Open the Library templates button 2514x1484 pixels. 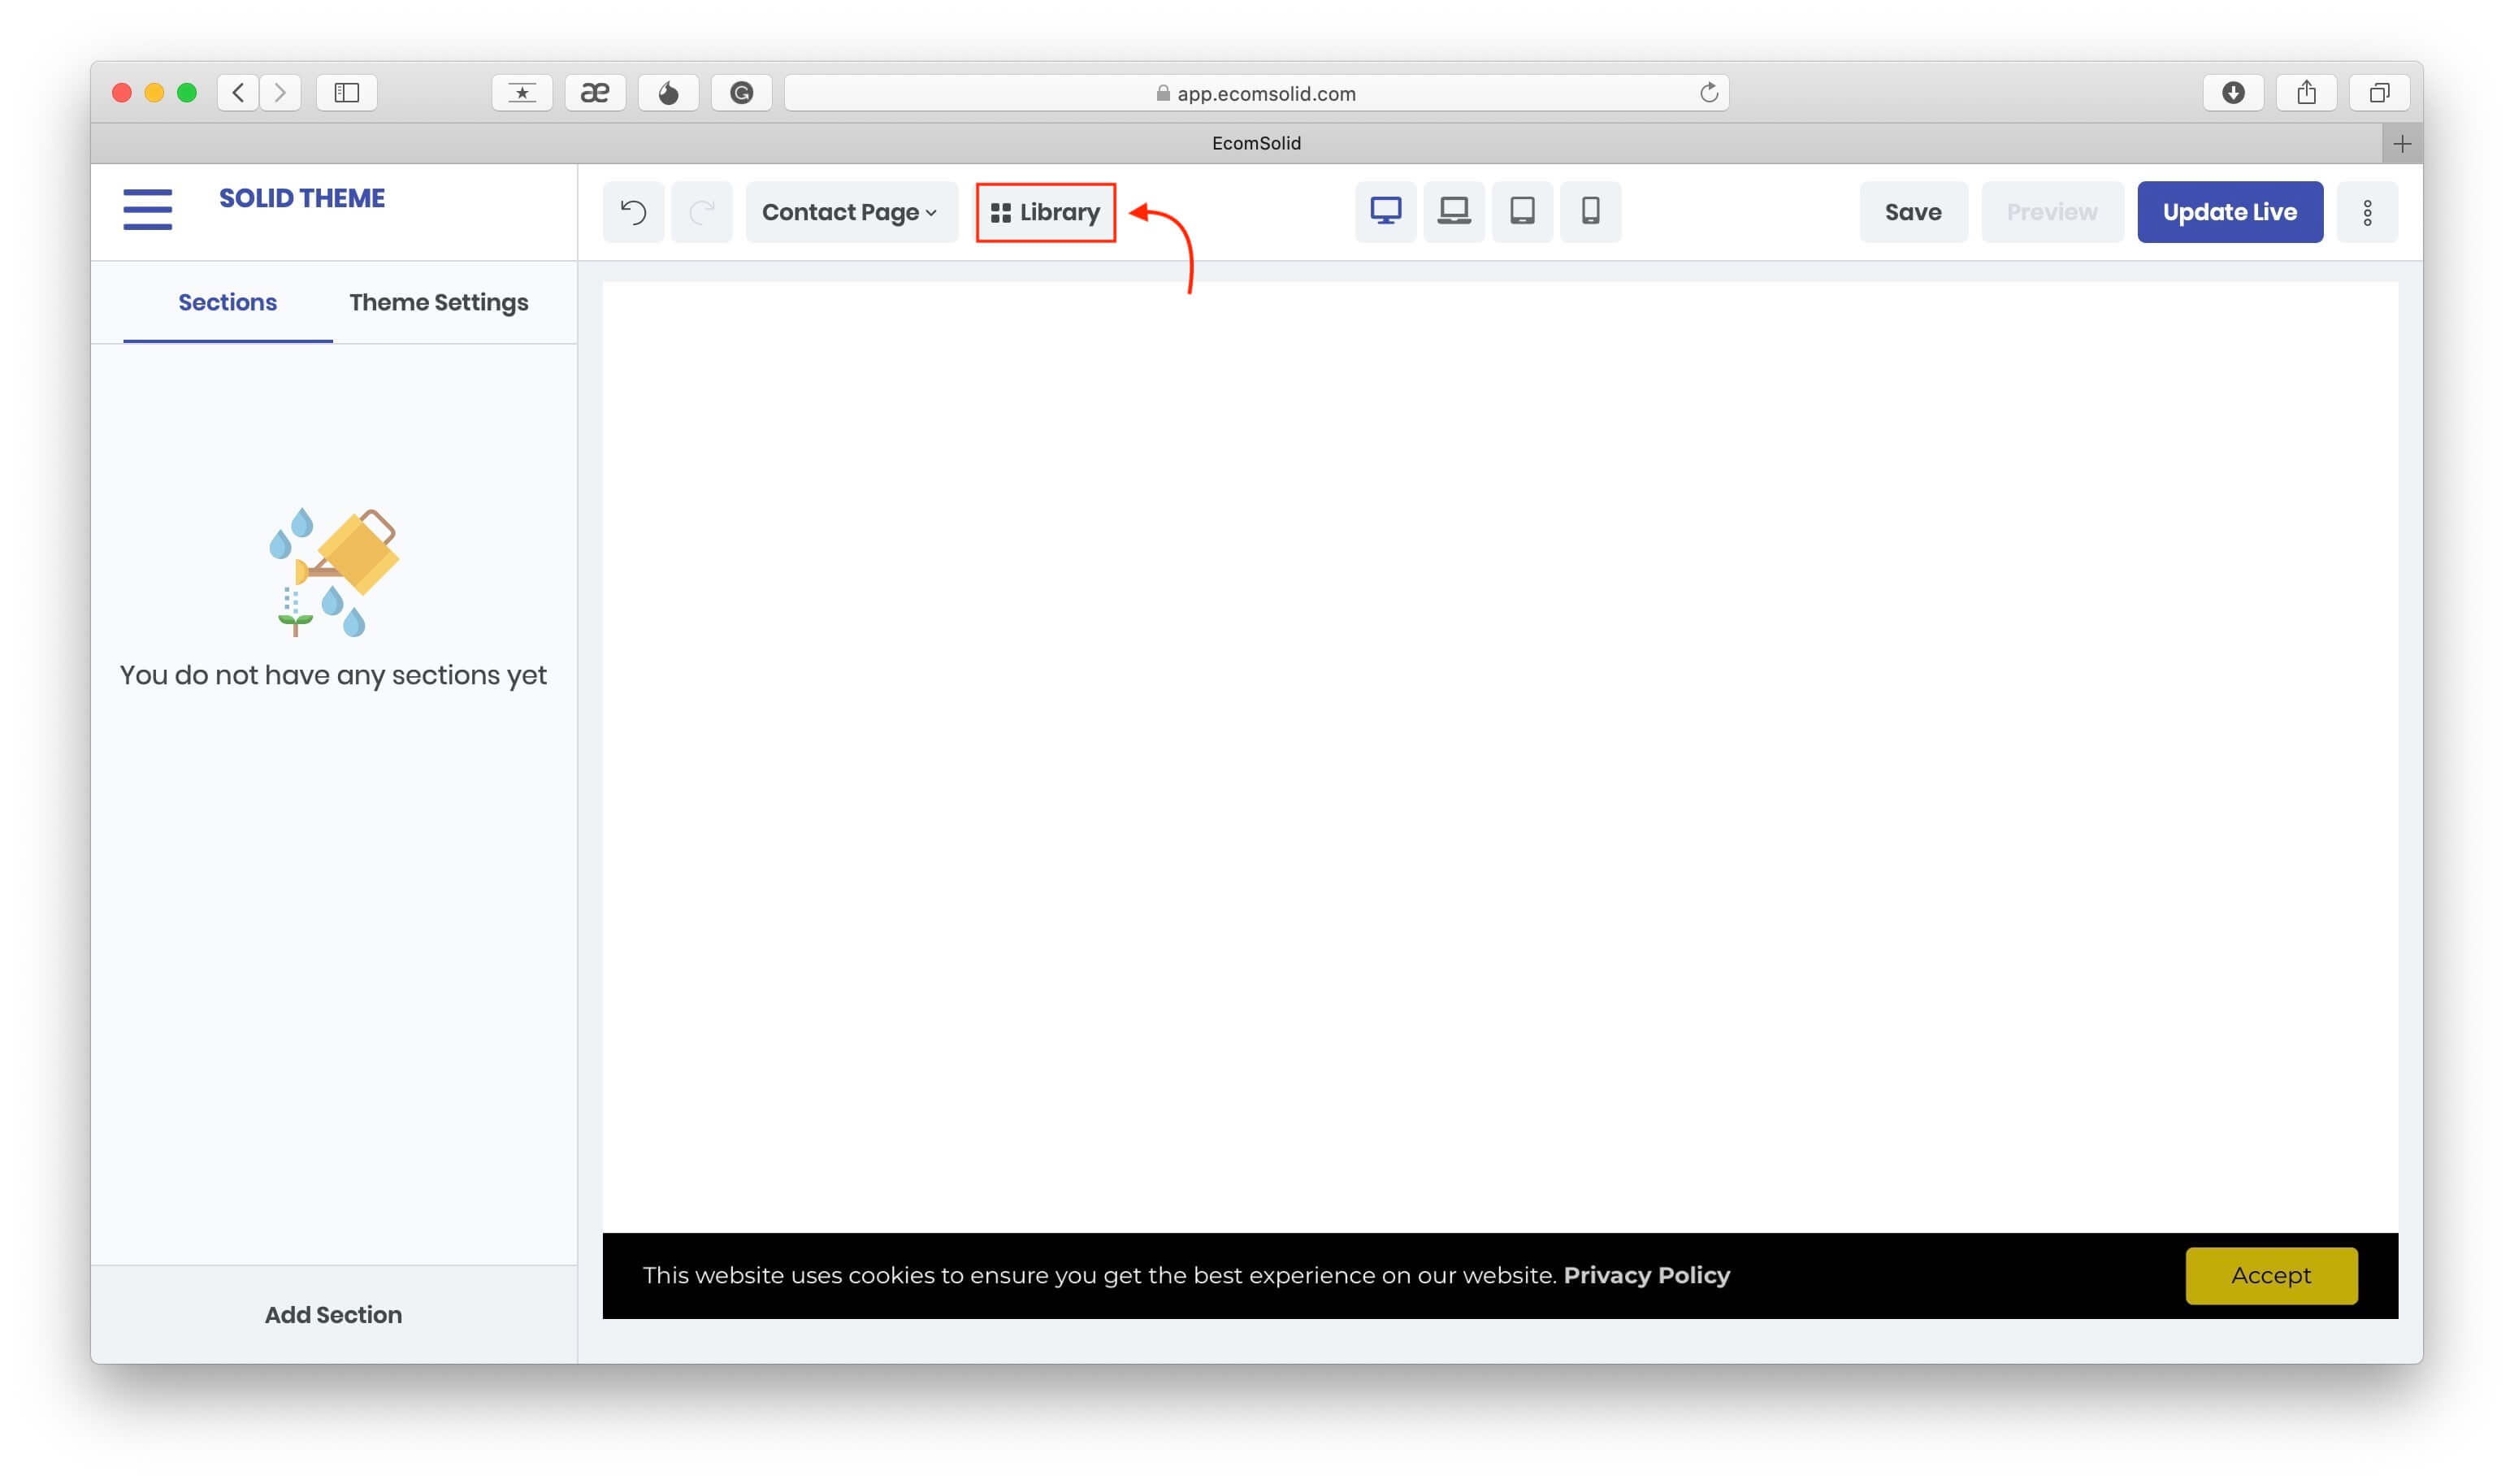(x=1046, y=212)
